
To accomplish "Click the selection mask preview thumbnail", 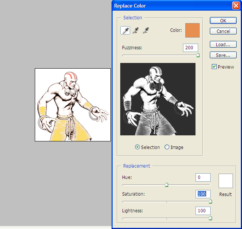I will 158,99.
